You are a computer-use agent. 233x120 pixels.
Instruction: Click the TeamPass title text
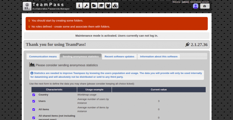point(48,5)
